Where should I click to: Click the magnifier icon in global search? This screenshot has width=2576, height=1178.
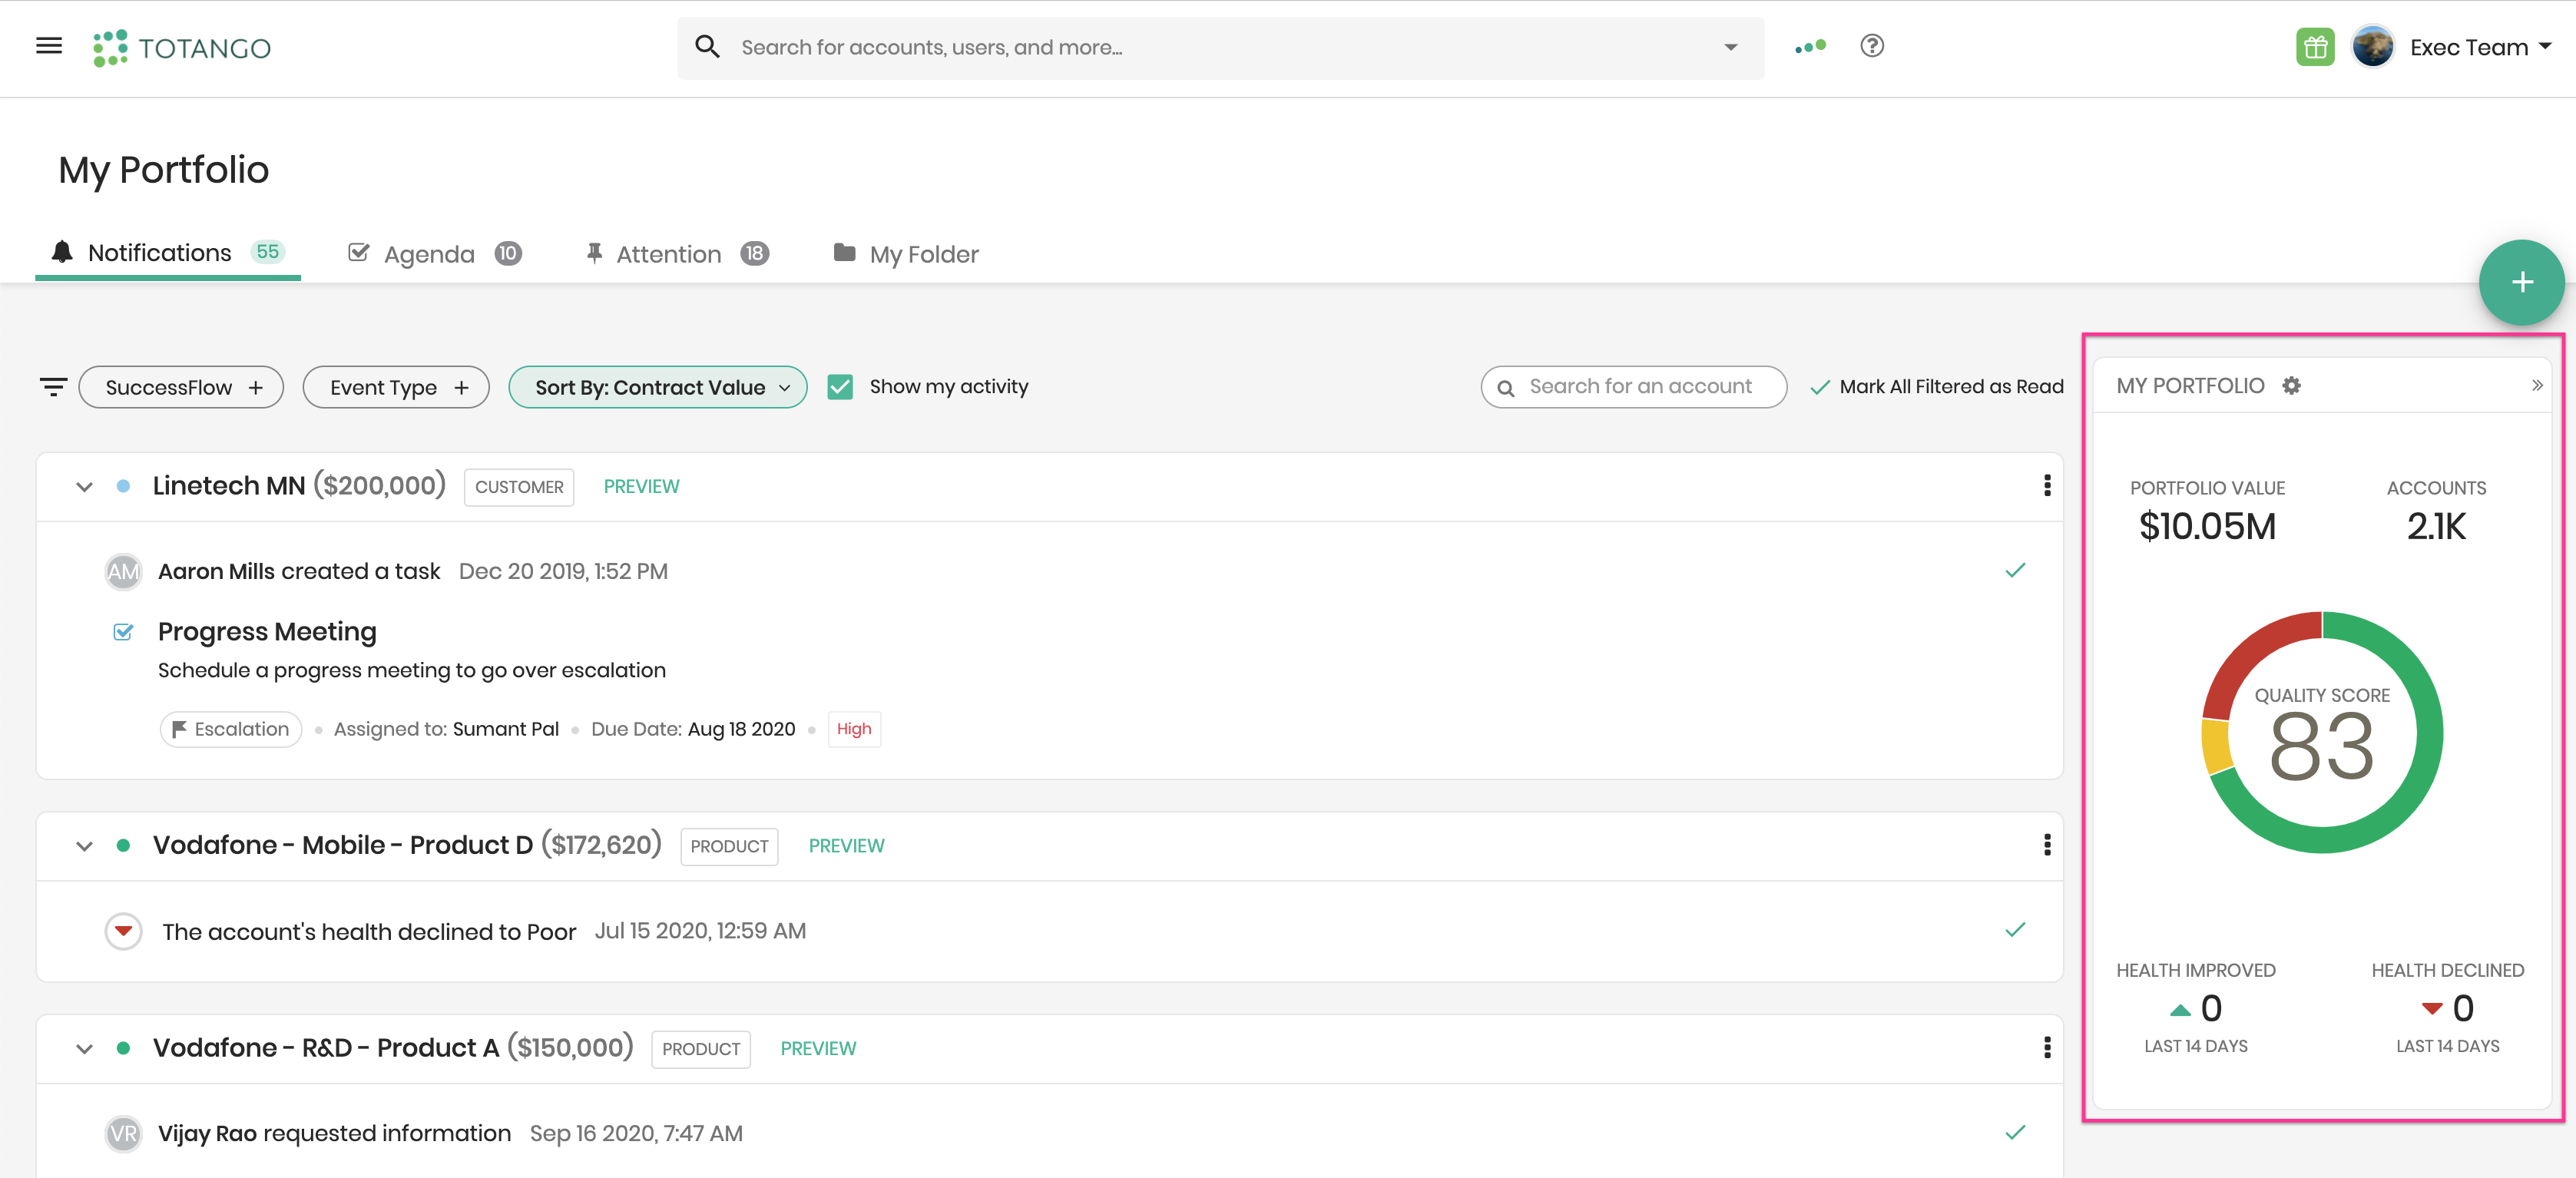click(x=707, y=47)
